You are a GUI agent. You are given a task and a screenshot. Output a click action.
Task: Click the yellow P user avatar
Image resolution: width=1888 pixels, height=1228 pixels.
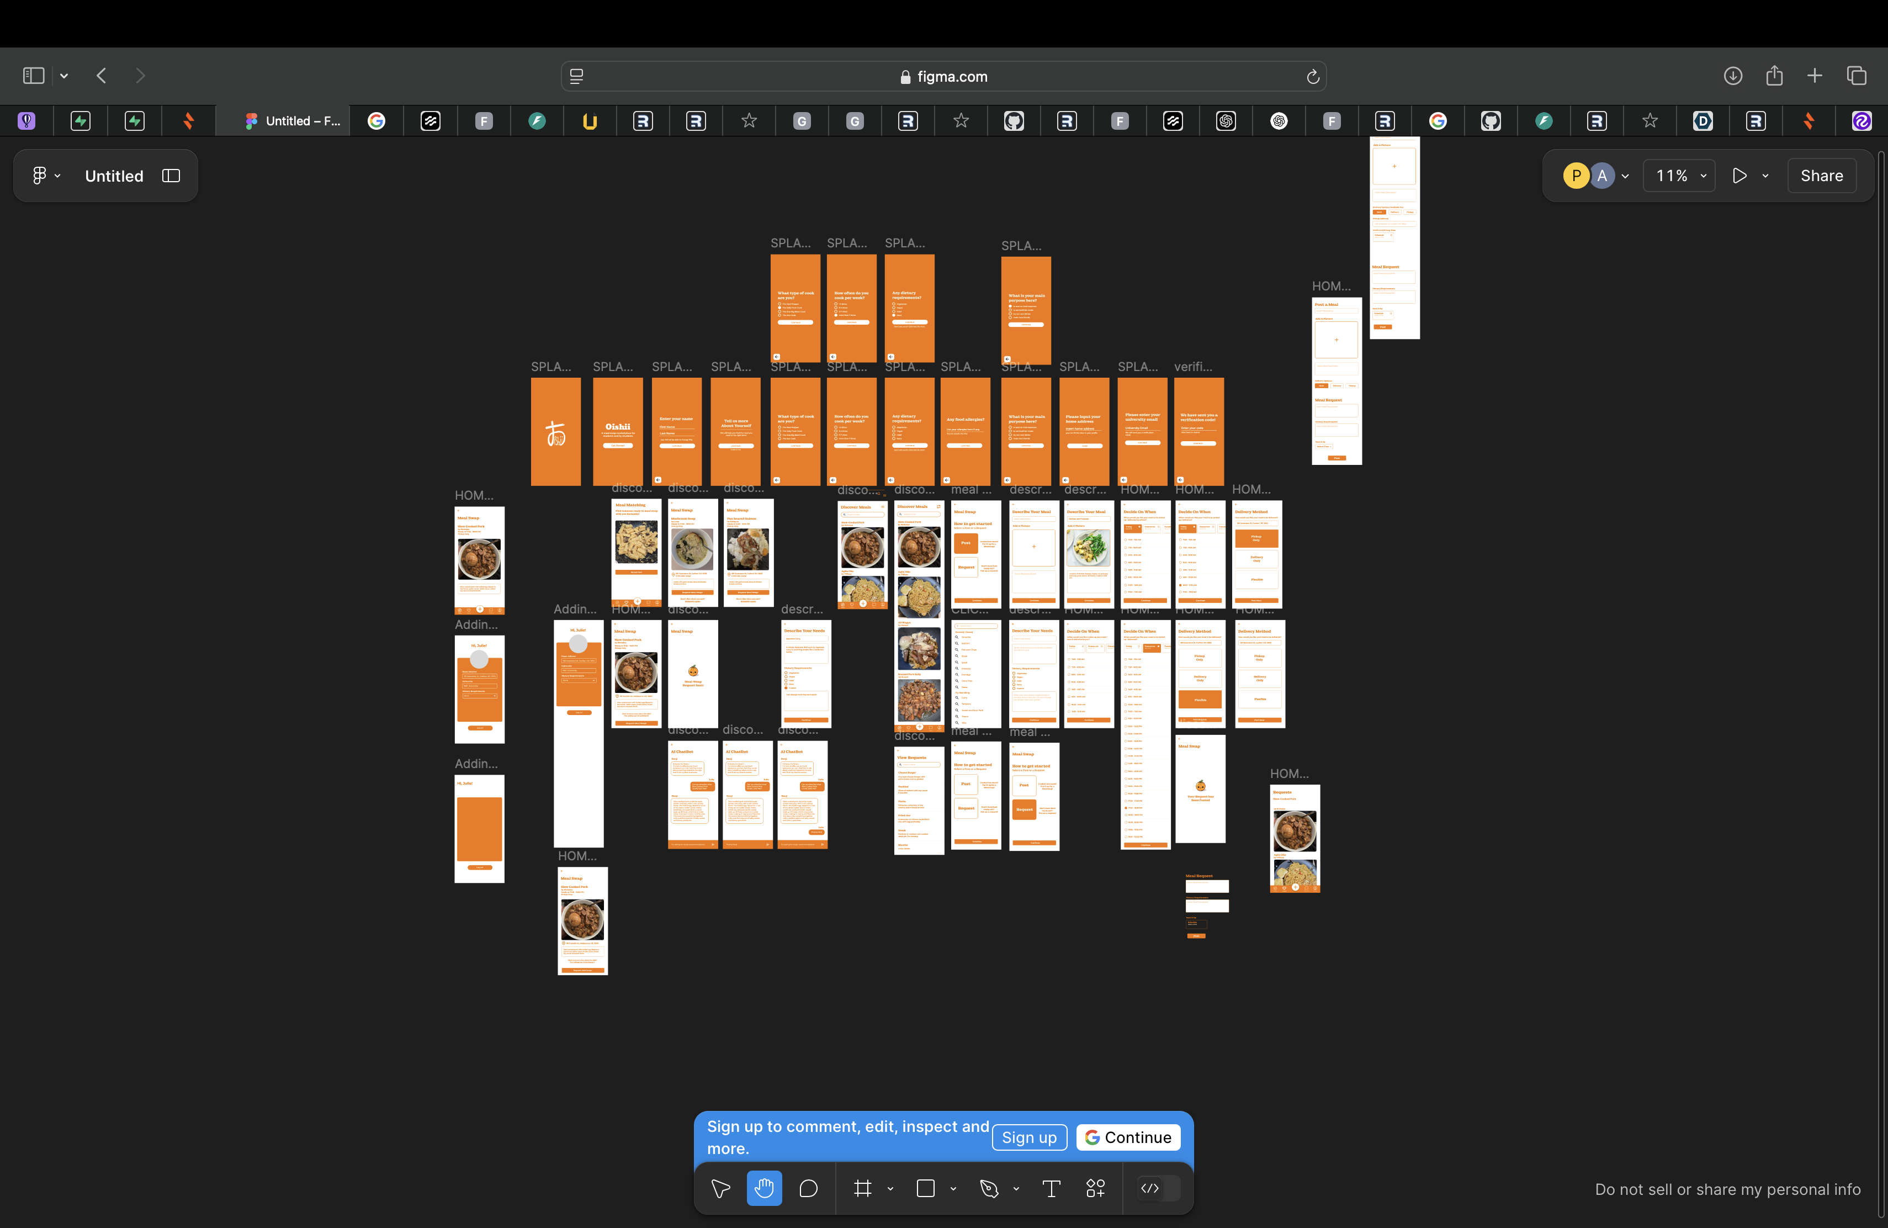pos(1576,176)
